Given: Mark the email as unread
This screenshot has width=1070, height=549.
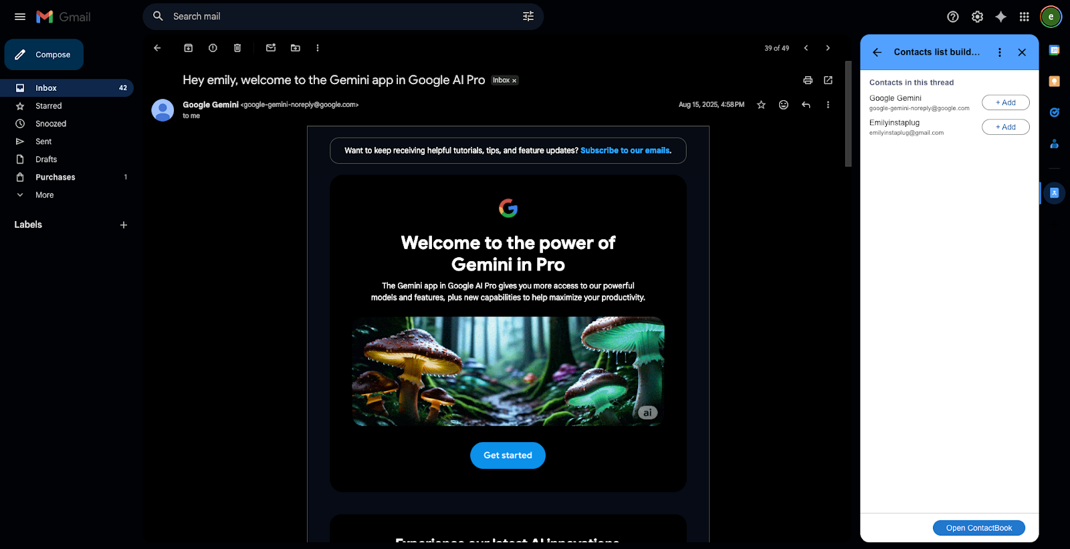Looking at the screenshot, I should (x=271, y=48).
